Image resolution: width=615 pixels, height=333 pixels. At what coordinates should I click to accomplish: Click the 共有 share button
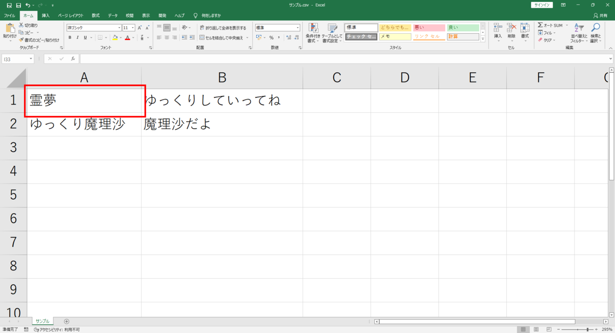click(600, 15)
